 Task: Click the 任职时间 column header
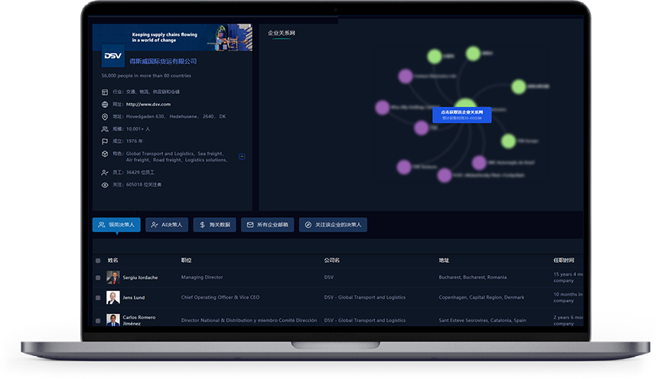tap(564, 261)
